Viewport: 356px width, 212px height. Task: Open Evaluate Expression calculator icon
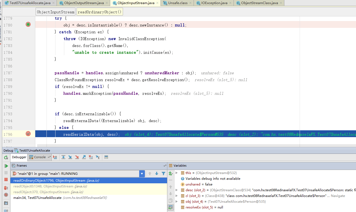106,157
